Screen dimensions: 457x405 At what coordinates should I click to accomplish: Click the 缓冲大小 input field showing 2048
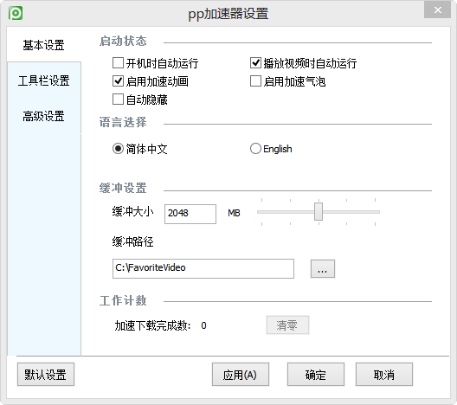point(190,214)
